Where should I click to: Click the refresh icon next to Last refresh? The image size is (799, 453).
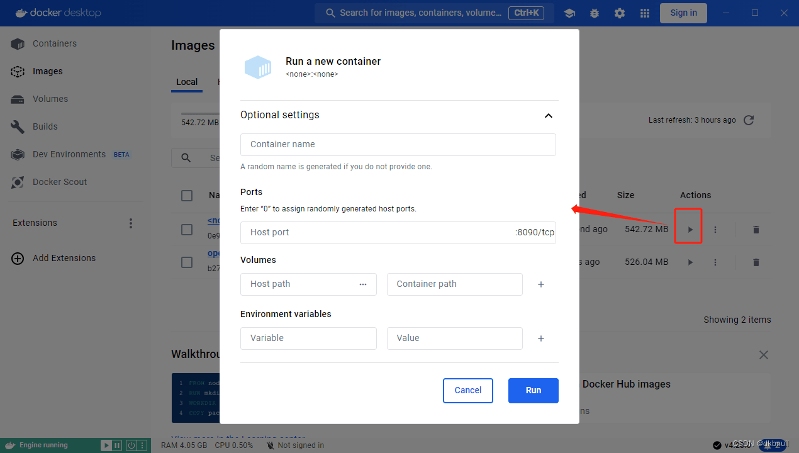tap(749, 120)
